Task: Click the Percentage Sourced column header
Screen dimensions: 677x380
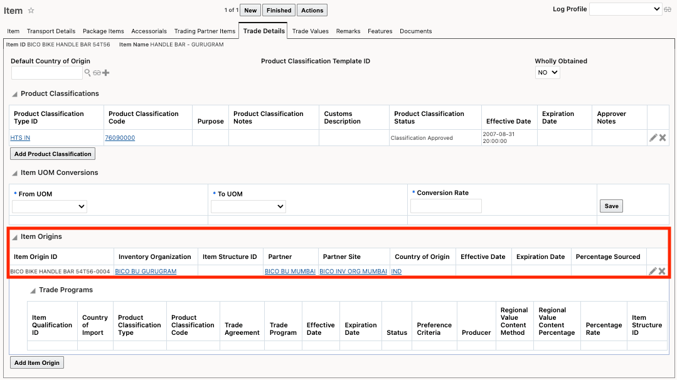Action: pos(608,256)
